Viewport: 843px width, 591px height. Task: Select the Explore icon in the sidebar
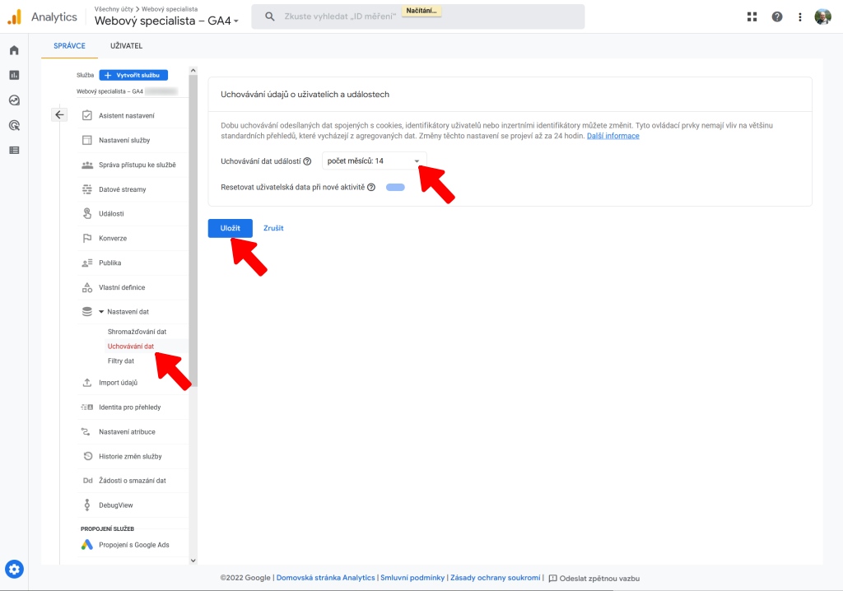tap(12, 100)
